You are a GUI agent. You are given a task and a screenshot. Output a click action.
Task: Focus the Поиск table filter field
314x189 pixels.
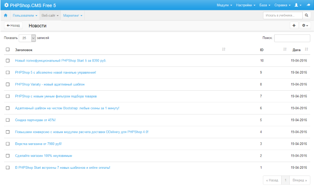(x=292, y=38)
